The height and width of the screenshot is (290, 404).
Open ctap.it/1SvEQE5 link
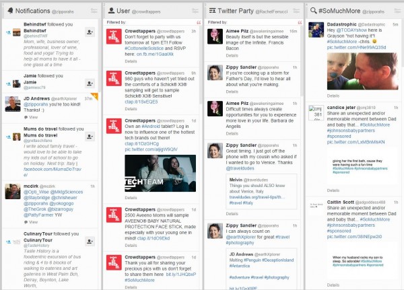tap(141, 102)
